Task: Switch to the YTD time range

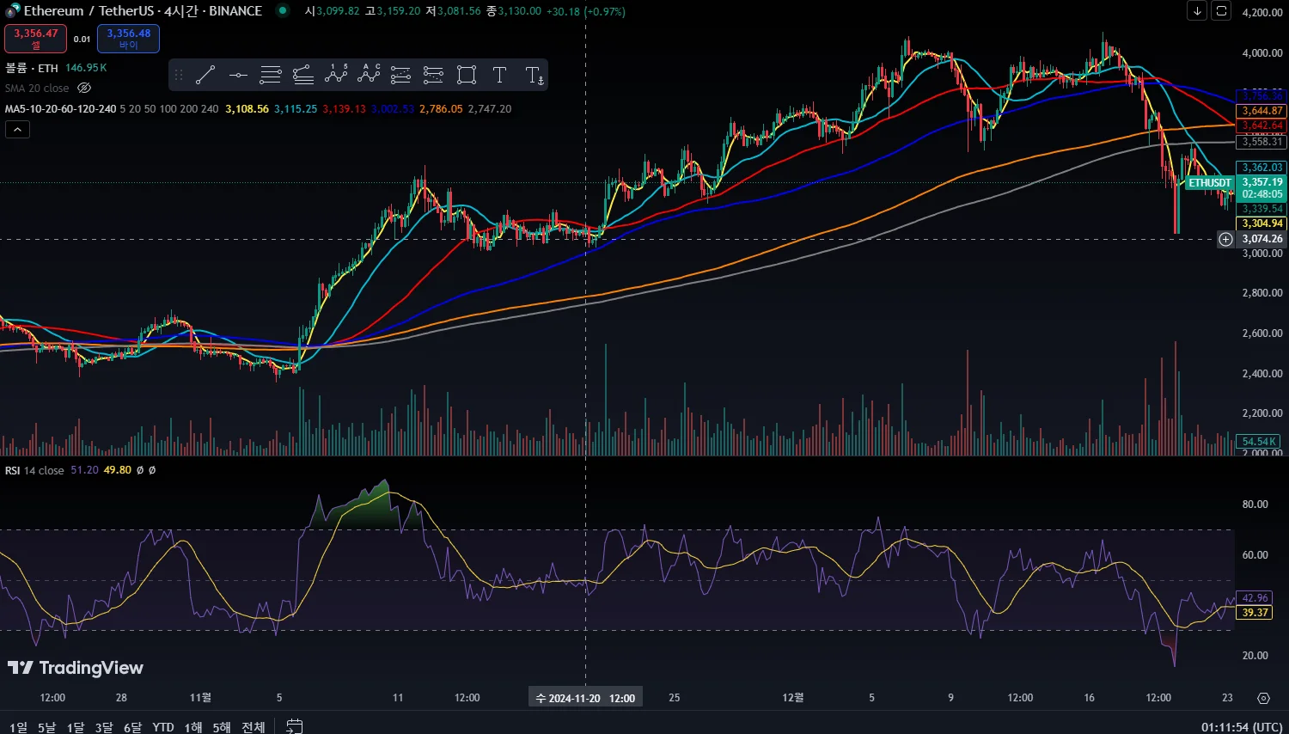Action: [x=163, y=727]
